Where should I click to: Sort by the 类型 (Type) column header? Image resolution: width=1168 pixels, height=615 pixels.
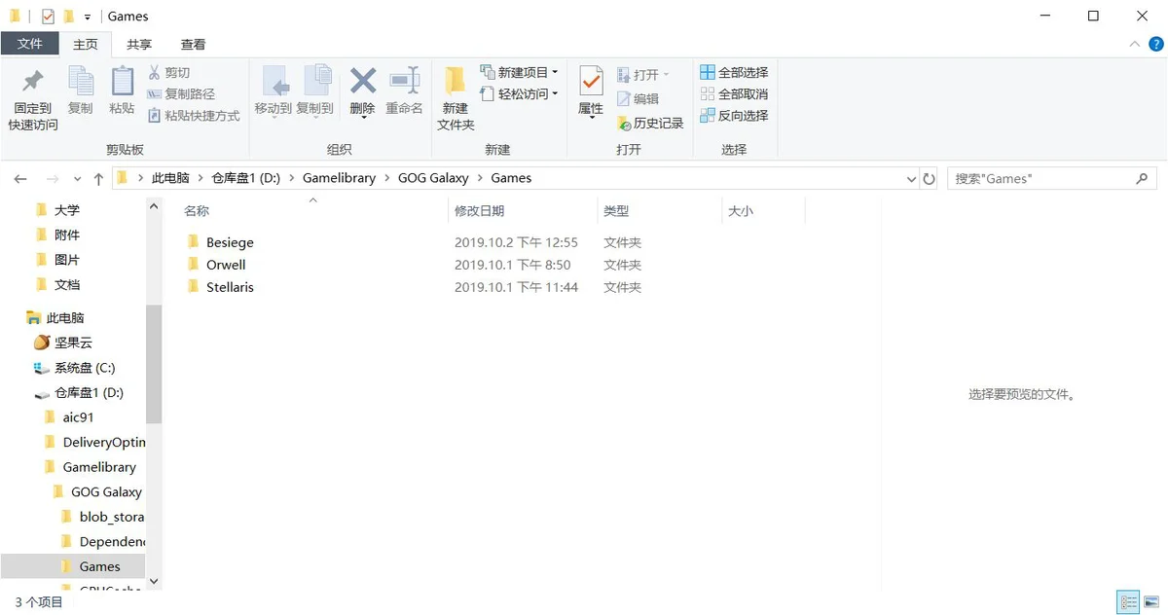pos(659,211)
